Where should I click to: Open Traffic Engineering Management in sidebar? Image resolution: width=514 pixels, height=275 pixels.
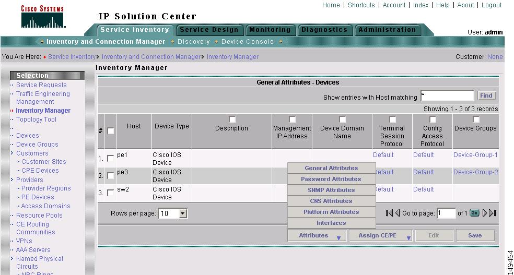pos(43,98)
